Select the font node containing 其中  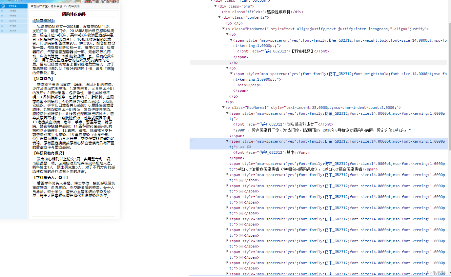click(272, 152)
